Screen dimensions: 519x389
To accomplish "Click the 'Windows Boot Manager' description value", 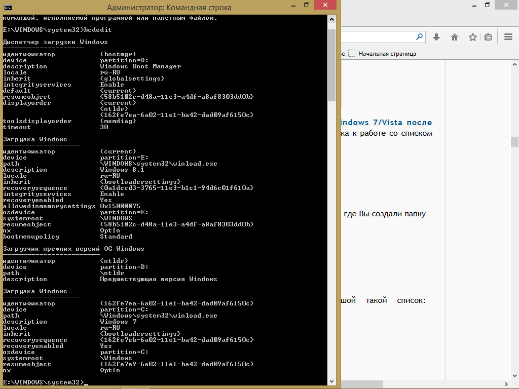I will [141, 66].
